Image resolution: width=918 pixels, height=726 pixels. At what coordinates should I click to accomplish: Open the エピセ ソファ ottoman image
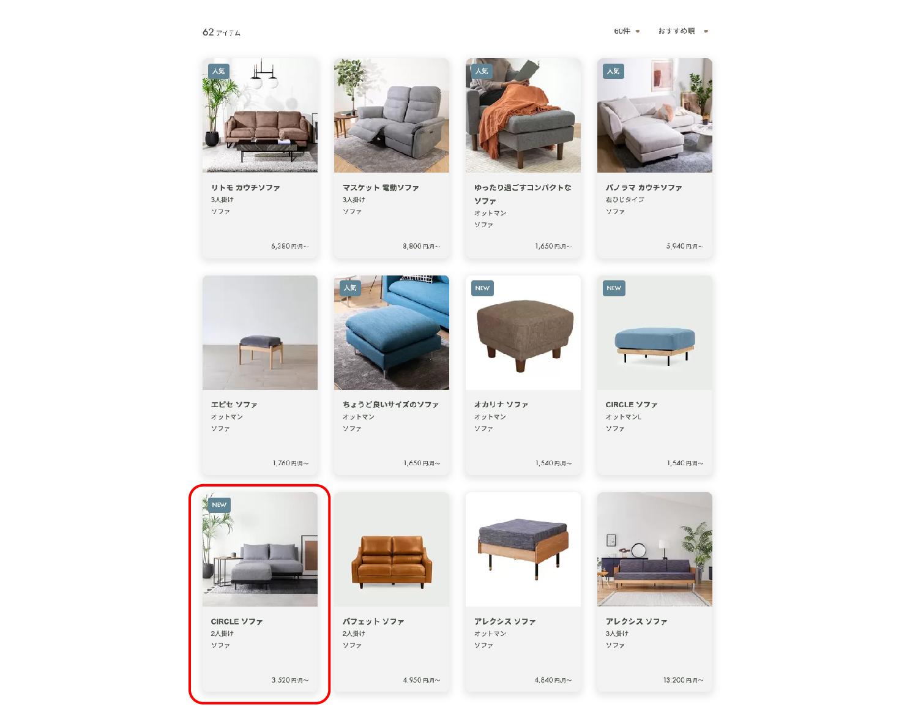[x=260, y=332]
